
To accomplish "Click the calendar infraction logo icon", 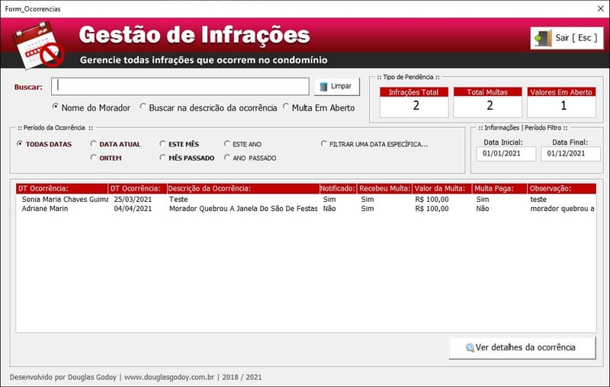I will click(x=37, y=43).
